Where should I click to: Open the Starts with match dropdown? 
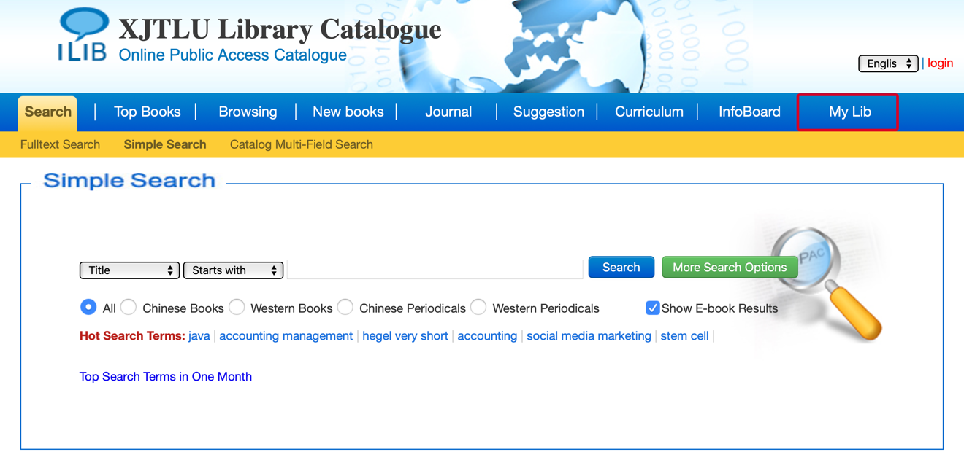pos(233,270)
